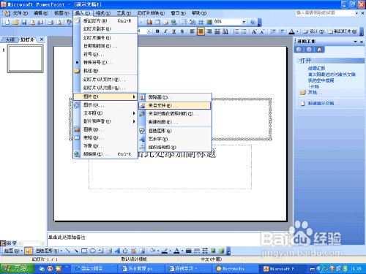The height and width of the screenshot is (274, 366).
Task: Select the Oval drawing tool
Action: point(92,251)
